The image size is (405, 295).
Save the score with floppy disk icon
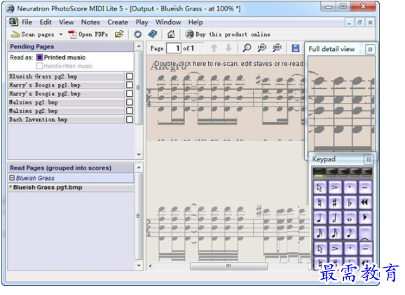pos(295,48)
